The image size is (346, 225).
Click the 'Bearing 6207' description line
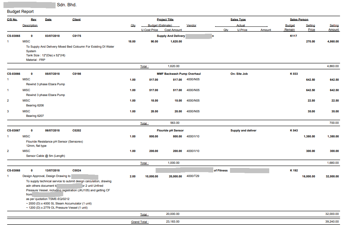pyautogui.click(x=35, y=116)
